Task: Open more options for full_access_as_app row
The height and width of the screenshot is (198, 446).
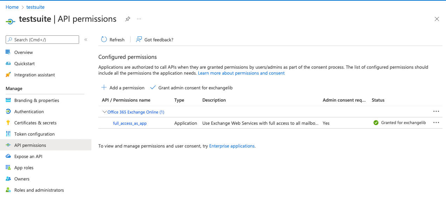Action: pyautogui.click(x=436, y=123)
